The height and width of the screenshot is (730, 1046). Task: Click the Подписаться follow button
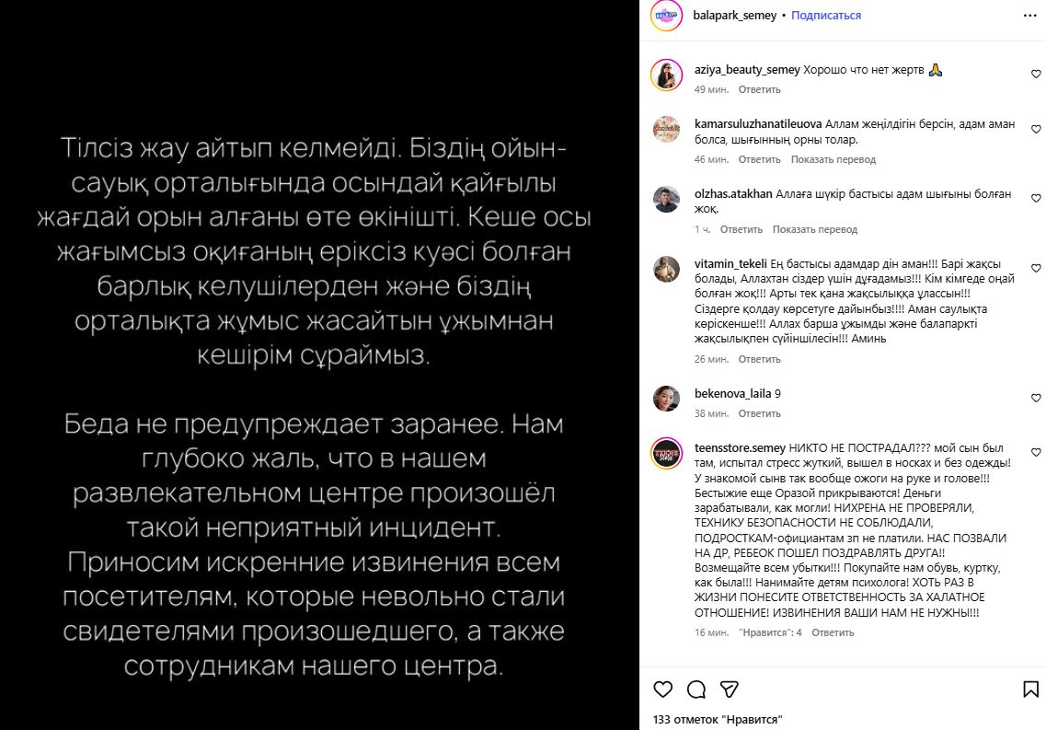pos(826,16)
